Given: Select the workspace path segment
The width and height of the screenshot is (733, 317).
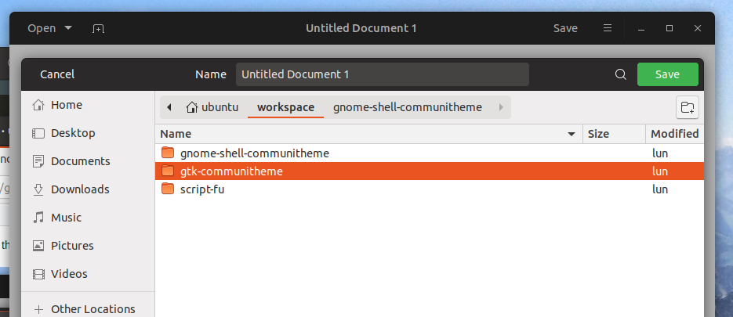Looking at the screenshot, I should (285, 107).
